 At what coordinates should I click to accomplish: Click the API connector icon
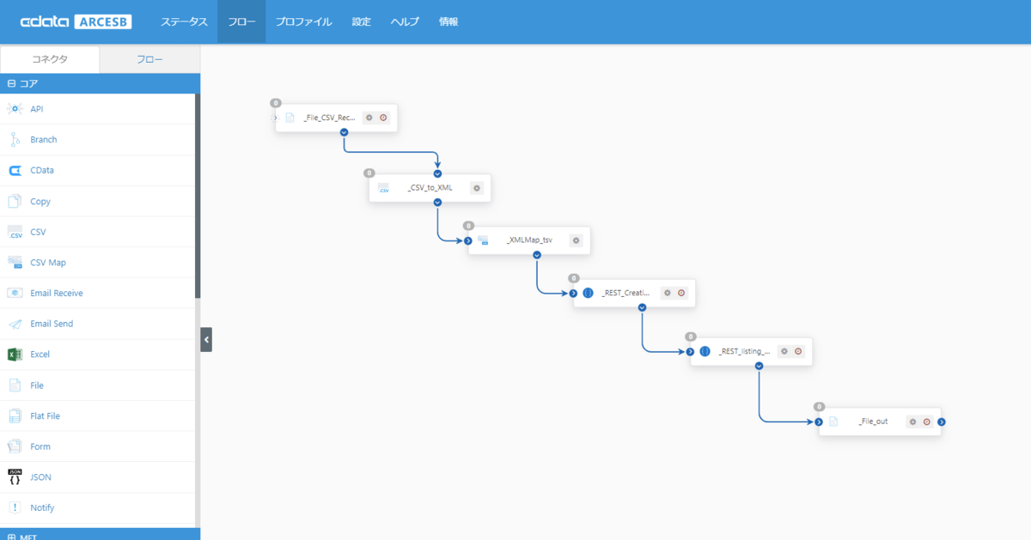coord(15,109)
